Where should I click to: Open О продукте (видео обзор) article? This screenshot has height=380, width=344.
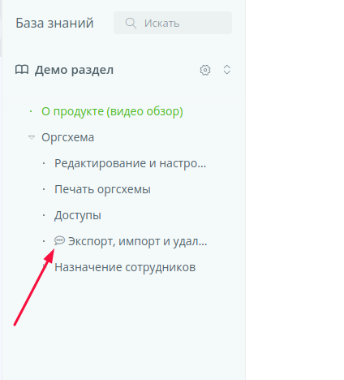[x=112, y=111]
